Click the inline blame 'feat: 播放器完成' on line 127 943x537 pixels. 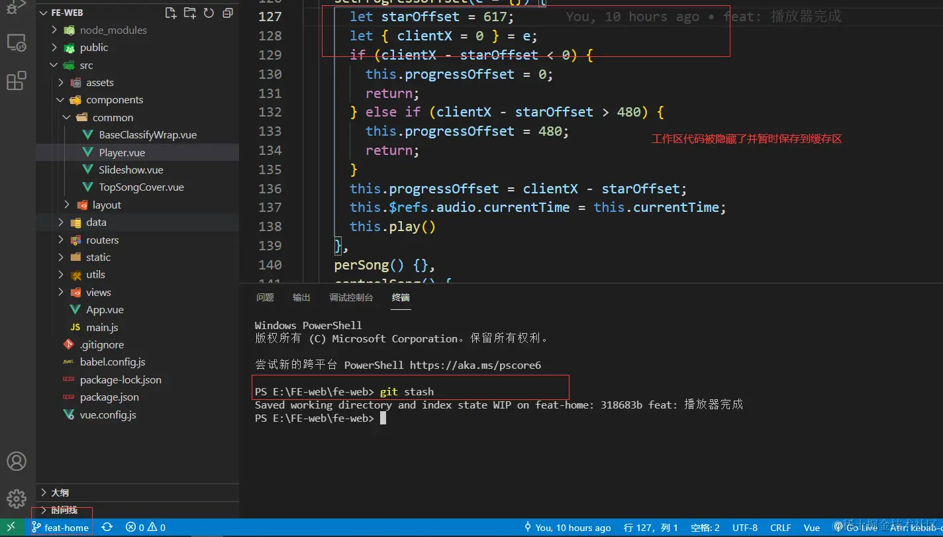[782, 17]
